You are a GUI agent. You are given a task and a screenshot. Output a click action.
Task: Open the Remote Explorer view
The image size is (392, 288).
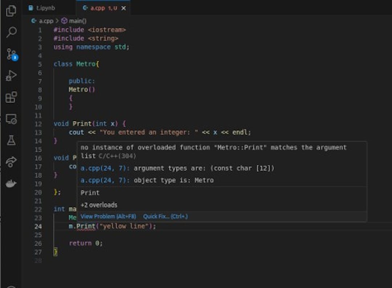click(11, 119)
